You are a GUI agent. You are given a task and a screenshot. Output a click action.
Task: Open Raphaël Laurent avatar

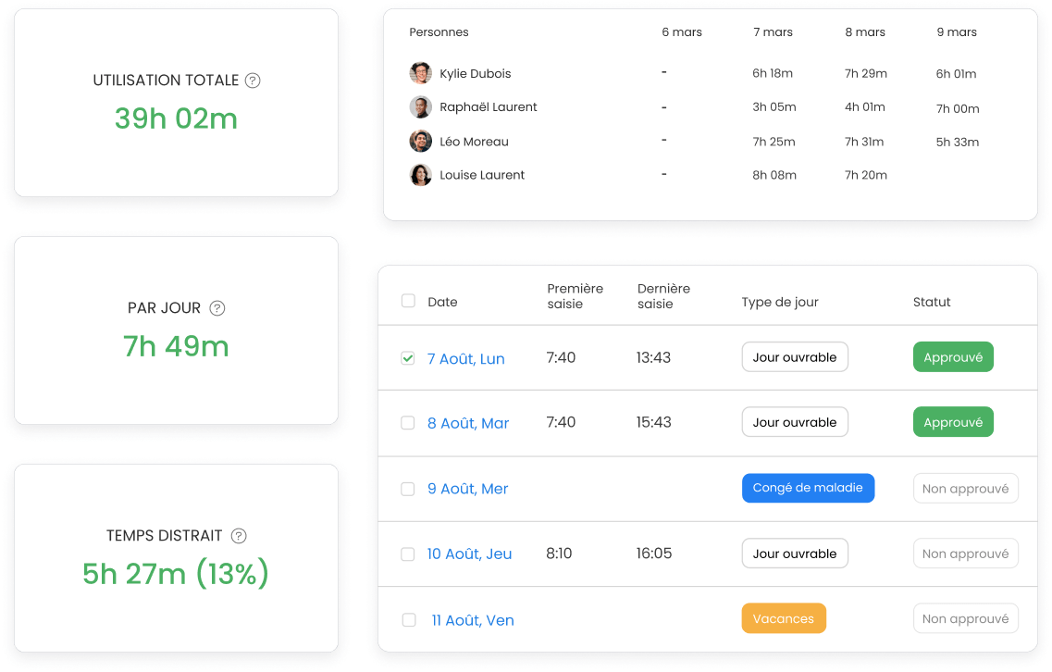coord(421,106)
